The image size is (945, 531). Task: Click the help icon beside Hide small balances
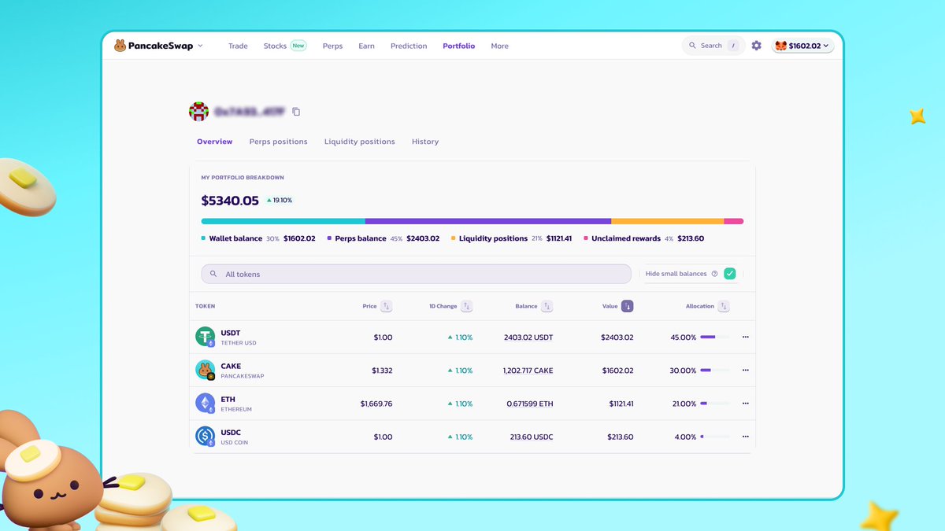(x=714, y=274)
